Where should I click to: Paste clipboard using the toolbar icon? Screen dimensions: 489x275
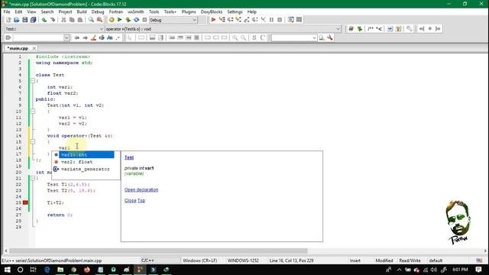point(80,20)
